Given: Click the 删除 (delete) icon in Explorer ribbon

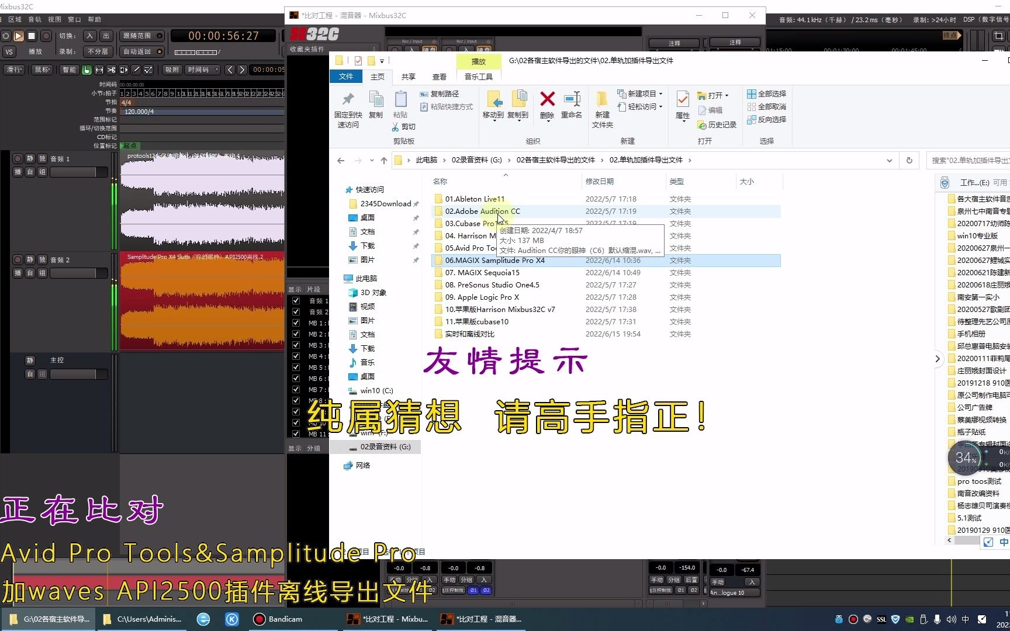Looking at the screenshot, I should pyautogui.click(x=546, y=106).
